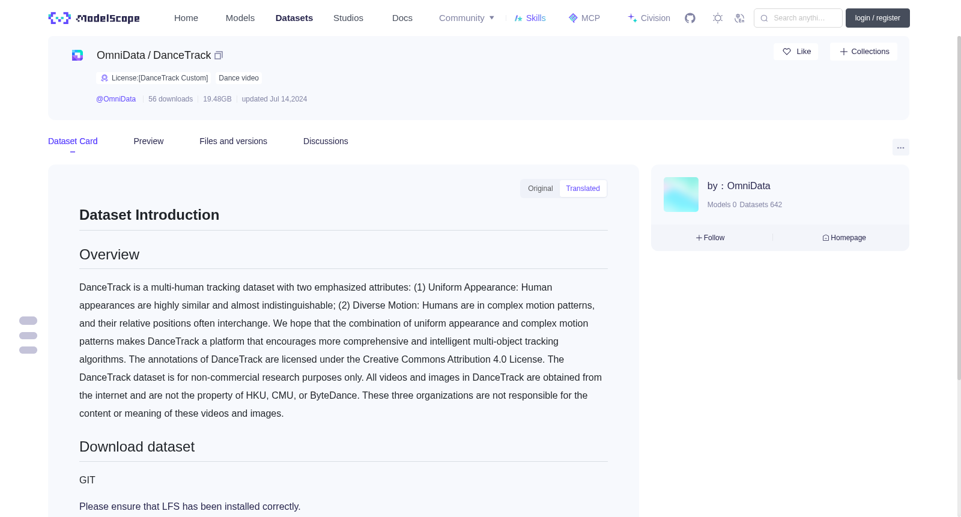Viewport: 961px width, 517px height.
Task: Add to Collections with plus button
Action: click(864, 52)
